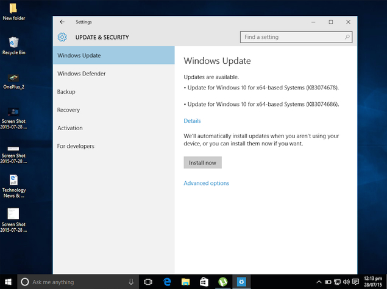Maximize the Settings window
The image size is (387, 289).
(331, 22)
